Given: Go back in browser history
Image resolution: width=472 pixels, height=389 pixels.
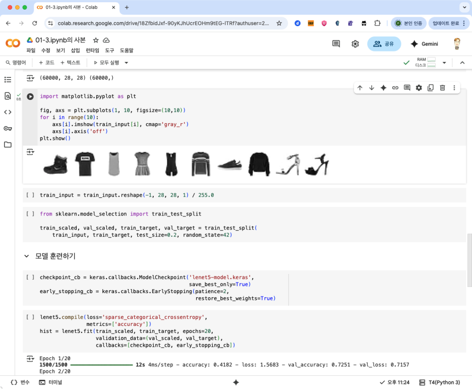Looking at the screenshot, I should point(8,23).
